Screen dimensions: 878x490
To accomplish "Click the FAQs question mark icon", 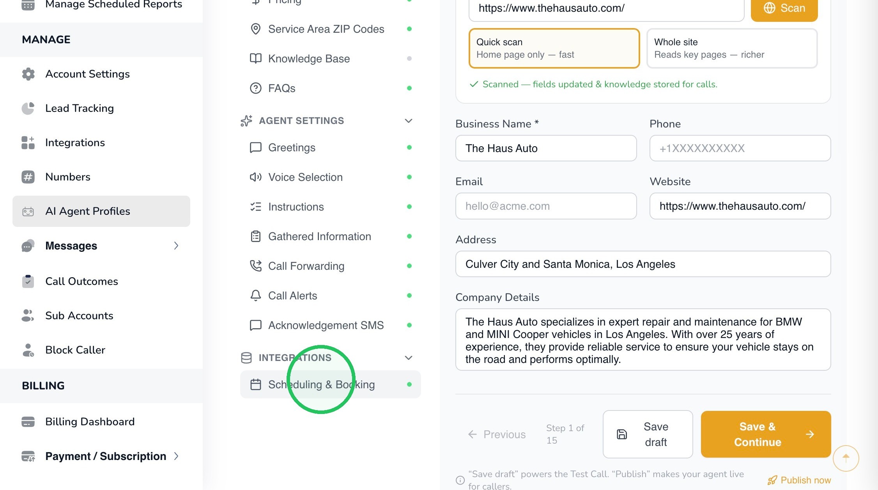I will pyautogui.click(x=255, y=88).
